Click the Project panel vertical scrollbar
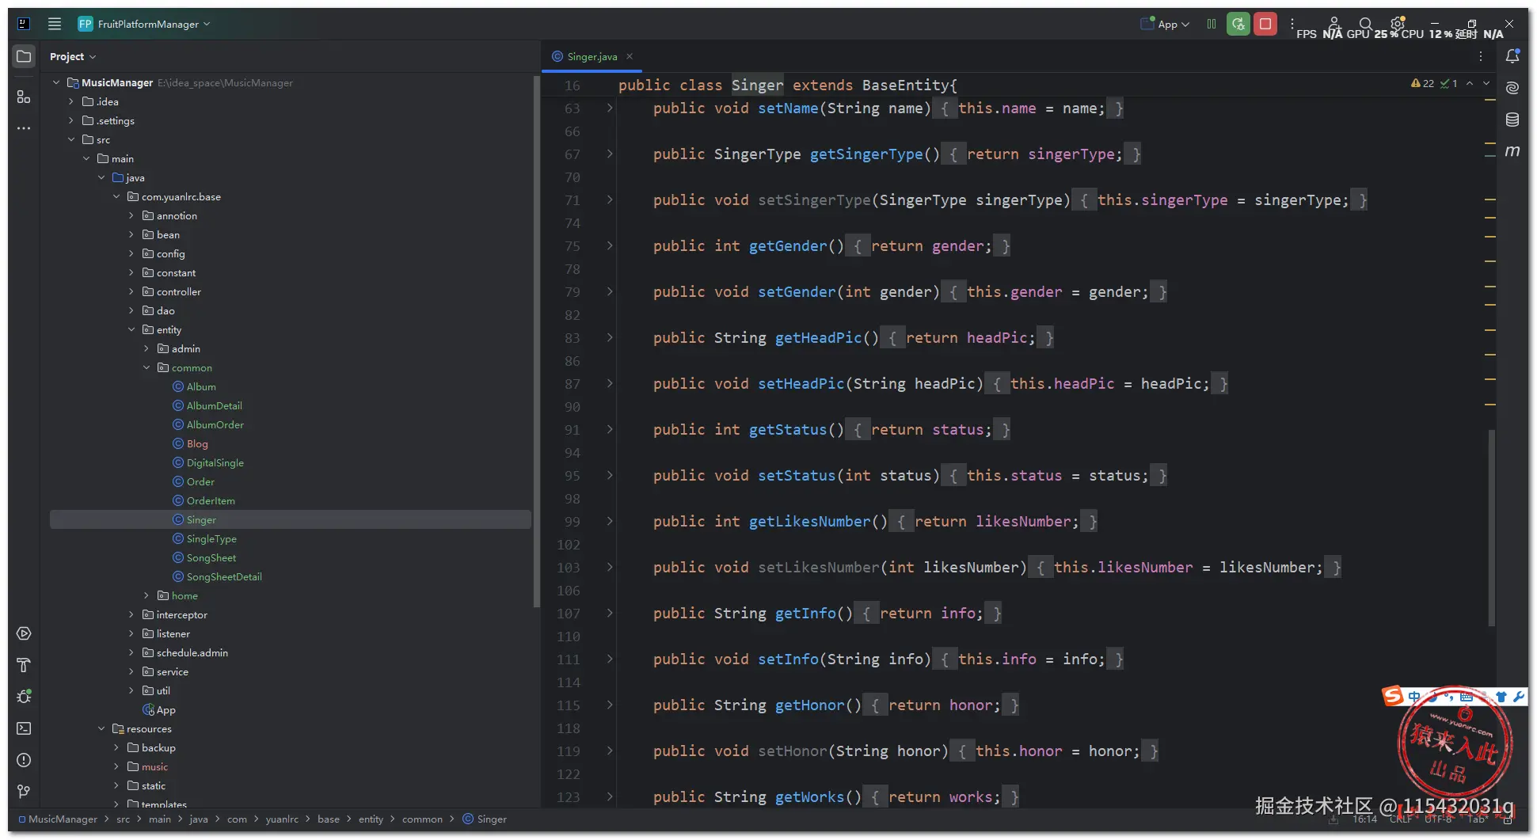This screenshot has width=1537, height=840. pyautogui.click(x=536, y=340)
